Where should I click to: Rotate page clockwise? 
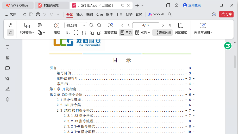pyautogui.click(x=99, y=33)
